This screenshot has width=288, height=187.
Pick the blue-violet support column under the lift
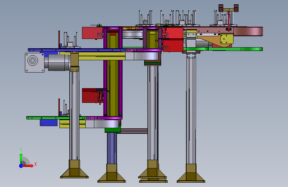pyautogui.click(x=112, y=148)
